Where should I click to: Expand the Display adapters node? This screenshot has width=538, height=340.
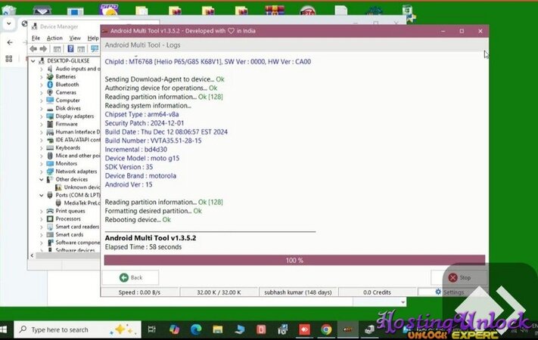point(43,116)
